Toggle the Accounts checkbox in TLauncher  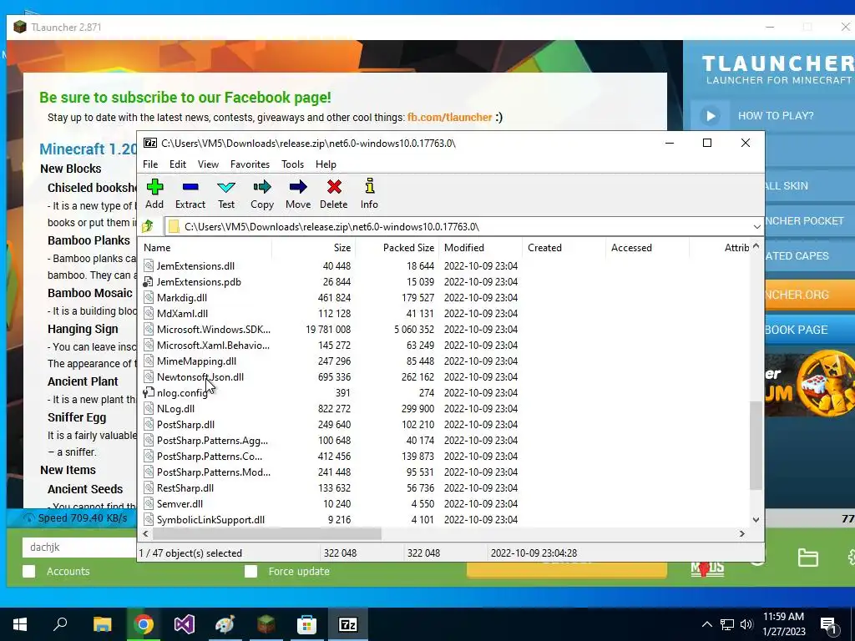29,571
